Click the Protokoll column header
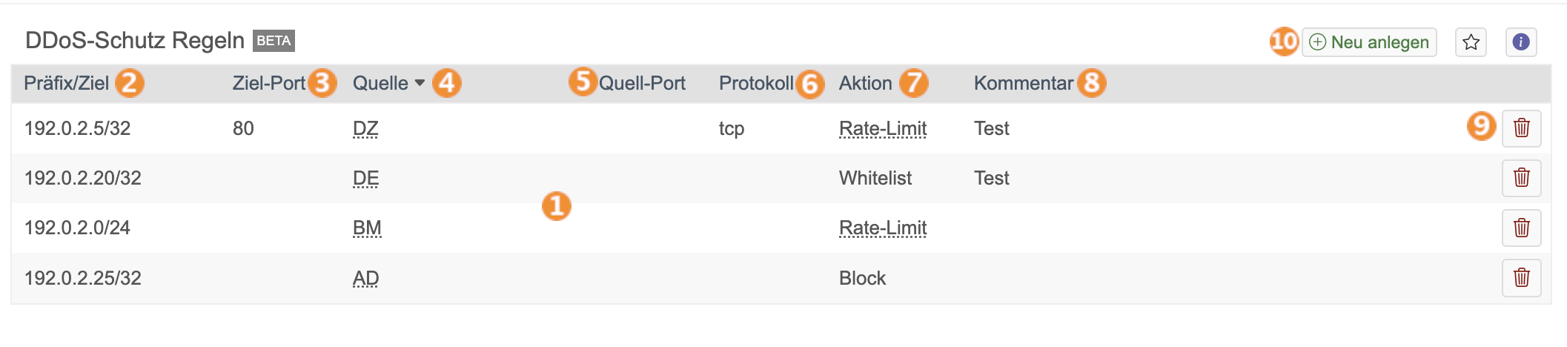Screen dimensions: 1567x347 (x=755, y=83)
